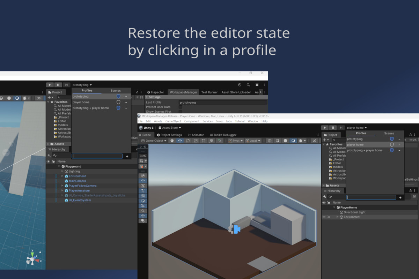Screen dimensions: 419x279
Task: Add new profile with plus, front window
Action: point(400,197)
